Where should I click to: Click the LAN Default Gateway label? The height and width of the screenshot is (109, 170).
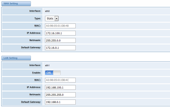pyautogui.click(x=31, y=102)
